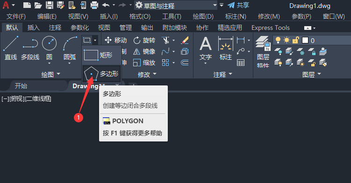Click the Save disk icon
The height and width of the screenshot is (183, 351).
[50, 5]
